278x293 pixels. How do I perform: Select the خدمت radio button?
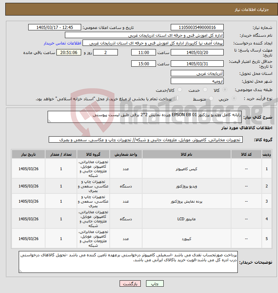coord(205,90)
